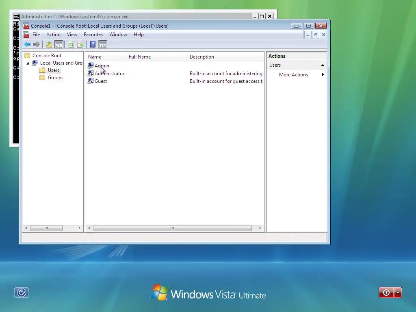Close the inner MMC child window

point(323,35)
